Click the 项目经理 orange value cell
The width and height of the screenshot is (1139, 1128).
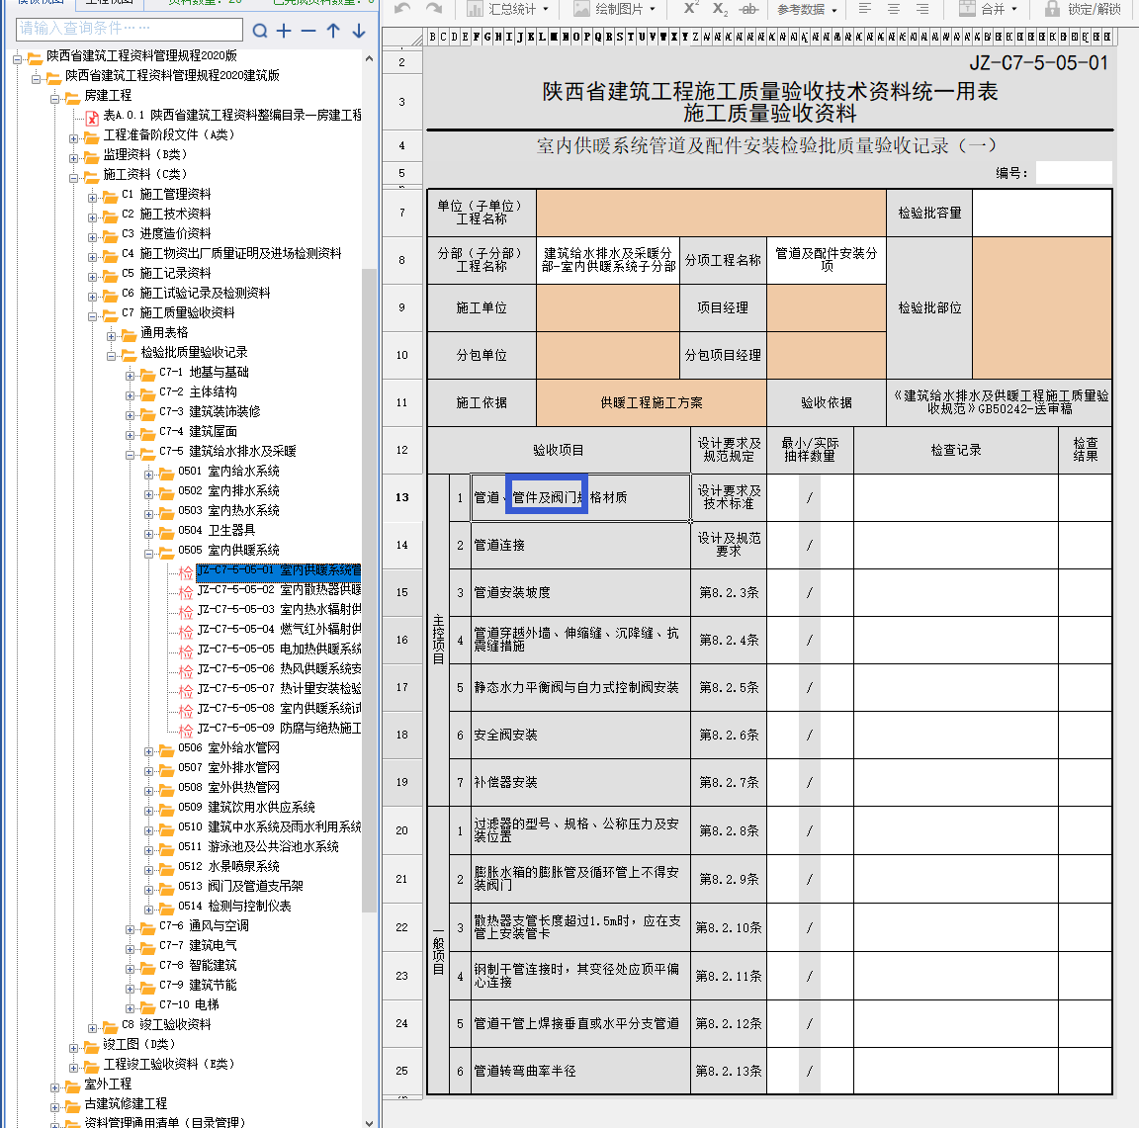point(826,308)
